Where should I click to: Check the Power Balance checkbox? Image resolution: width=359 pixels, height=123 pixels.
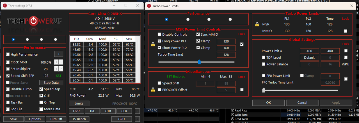pos(264,64)
